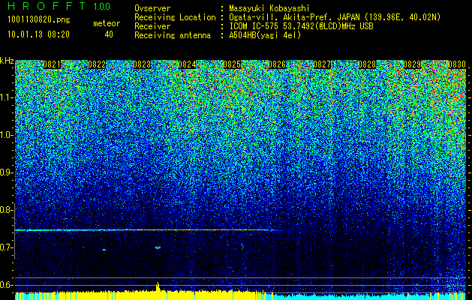Click the 0.6 kHz axis label
Screen dimensions: 472x300
7,285
